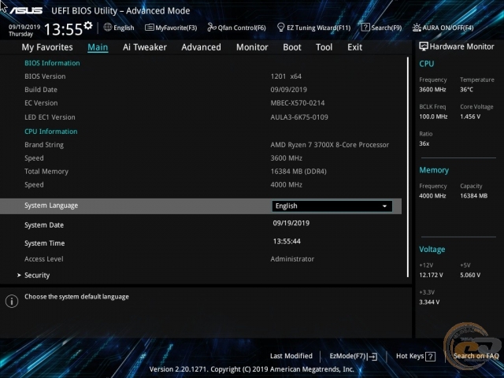Click CPU temperature reading 36°C

tap(466, 89)
